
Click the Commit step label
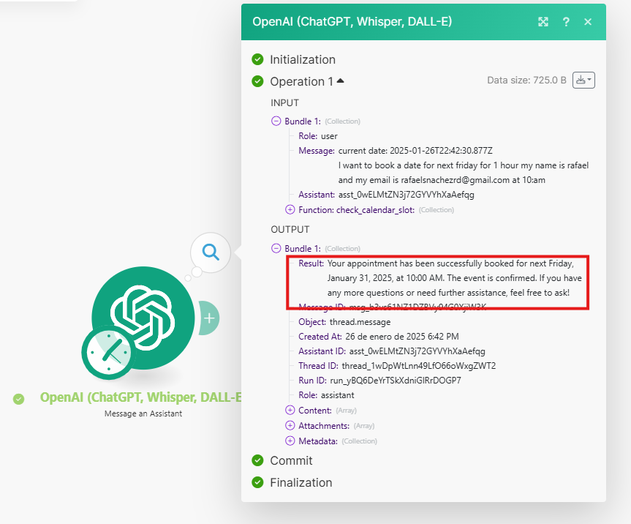[291, 460]
